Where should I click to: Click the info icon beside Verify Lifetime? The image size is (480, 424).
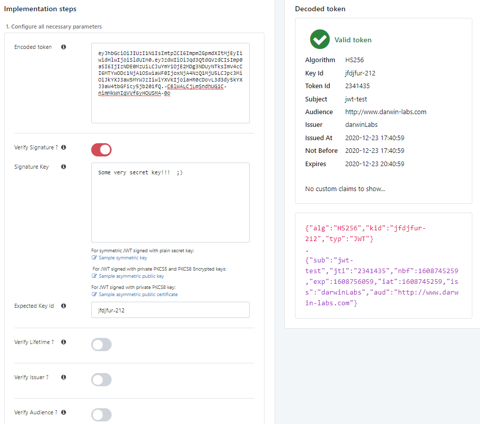[63, 342]
